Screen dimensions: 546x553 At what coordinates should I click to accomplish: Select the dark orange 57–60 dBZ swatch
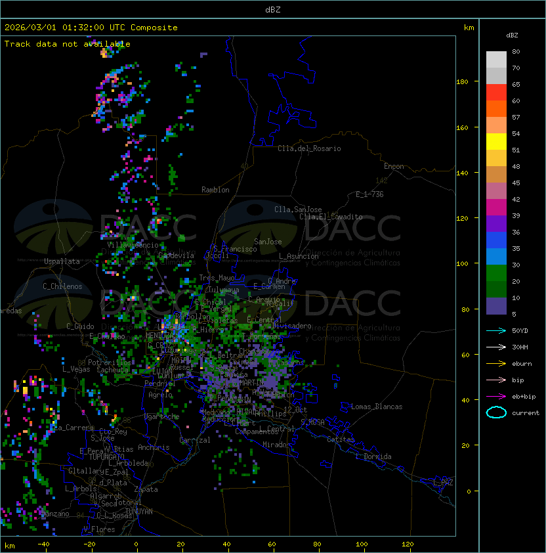pos(496,109)
